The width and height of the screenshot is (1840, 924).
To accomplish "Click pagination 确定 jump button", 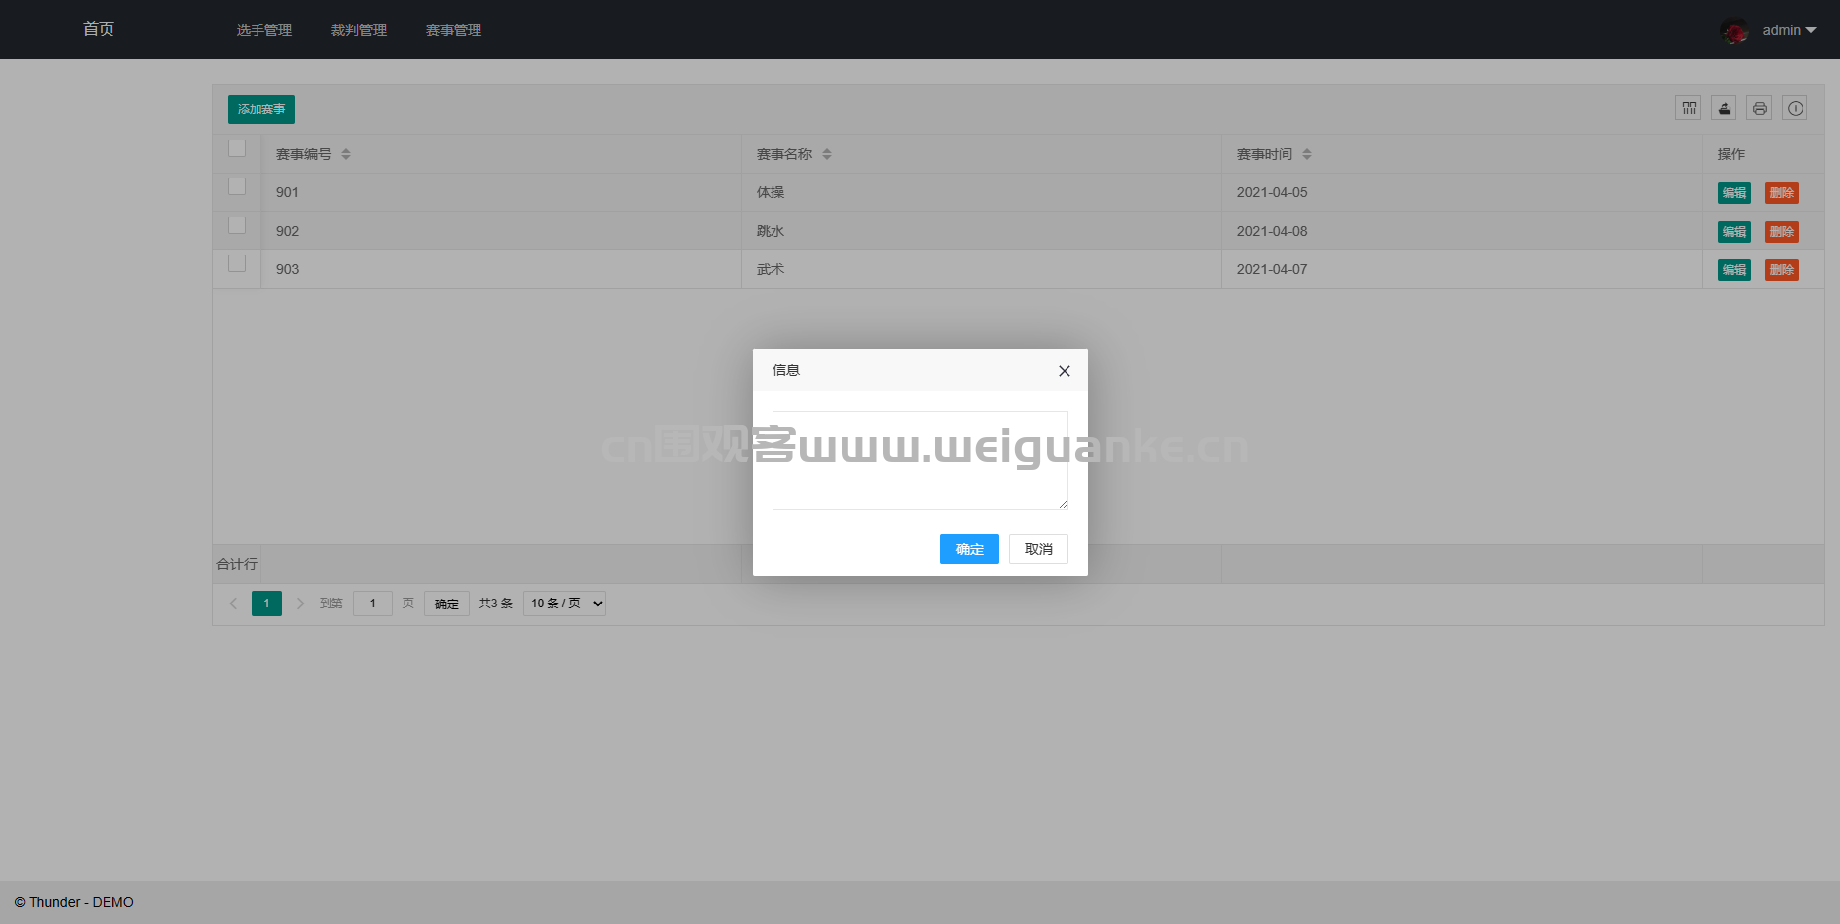I will point(447,604).
